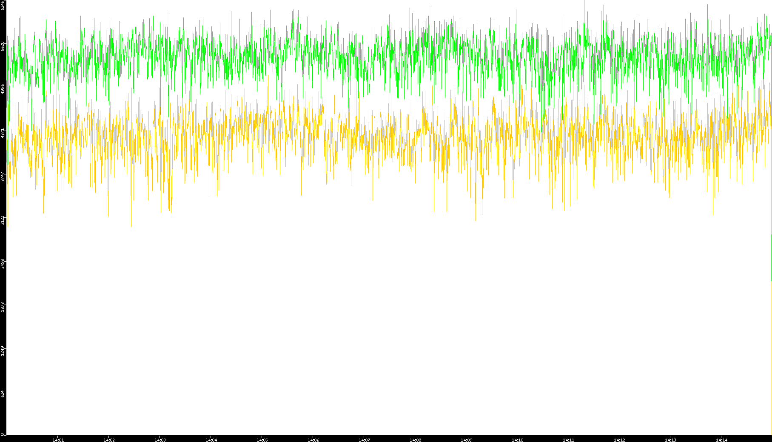Click the 3122 vertical axis label

pyautogui.click(x=3, y=220)
